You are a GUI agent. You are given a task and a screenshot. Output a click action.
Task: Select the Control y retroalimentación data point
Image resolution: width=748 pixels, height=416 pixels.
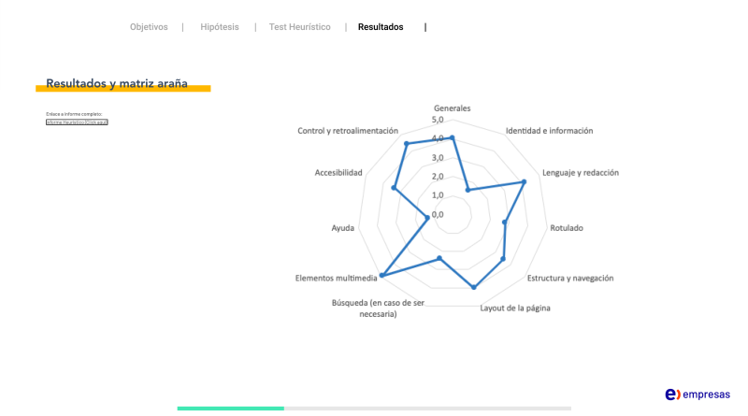[x=407, y=144]
